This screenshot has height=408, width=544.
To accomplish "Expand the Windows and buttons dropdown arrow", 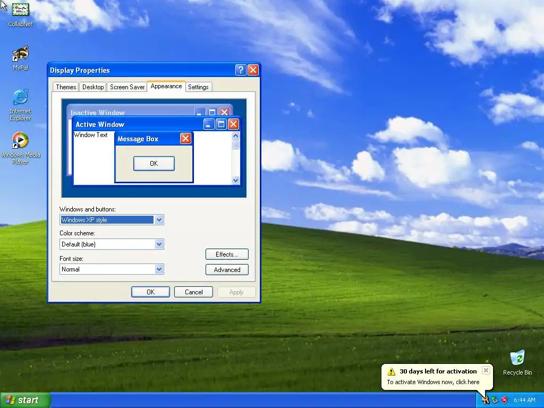I will coord(159,219).
